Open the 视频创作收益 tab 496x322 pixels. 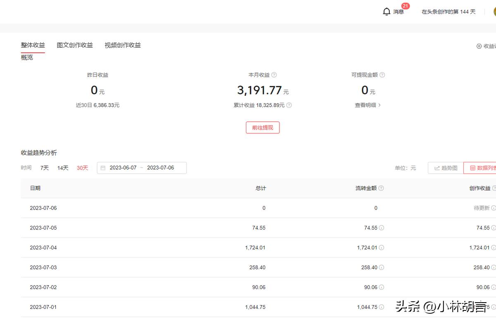123,45
